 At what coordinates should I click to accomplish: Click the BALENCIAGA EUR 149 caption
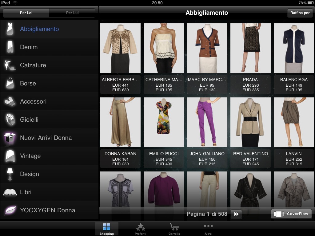click(294, 85)
